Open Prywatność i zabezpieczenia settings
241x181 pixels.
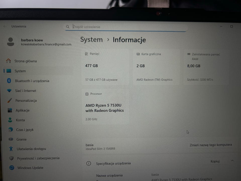tap(38, 158)
